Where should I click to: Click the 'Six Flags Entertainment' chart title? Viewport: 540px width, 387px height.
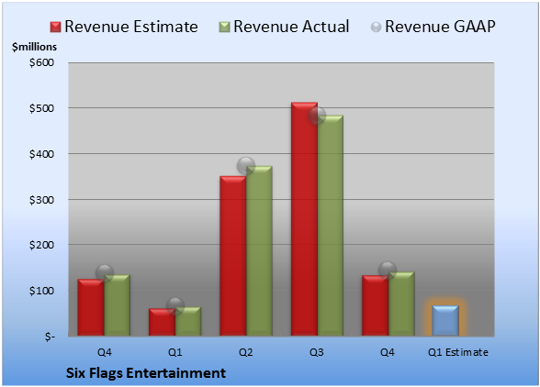[x=146, y=373]
